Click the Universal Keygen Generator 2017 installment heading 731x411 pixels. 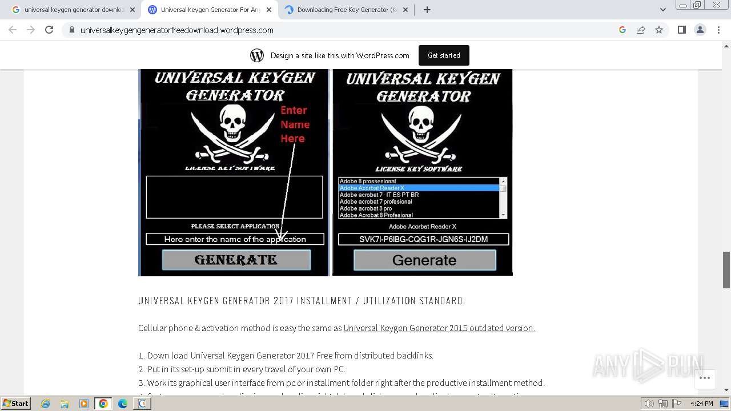point(302,301)
